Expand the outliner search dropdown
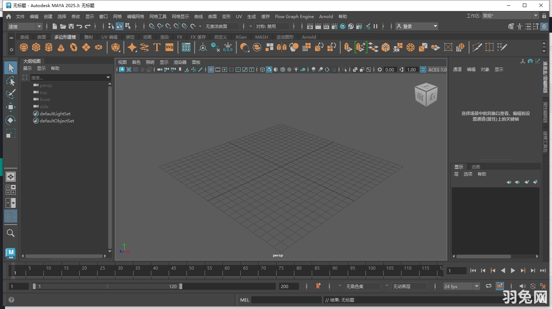552x309 pixels. tap(108, 77)
